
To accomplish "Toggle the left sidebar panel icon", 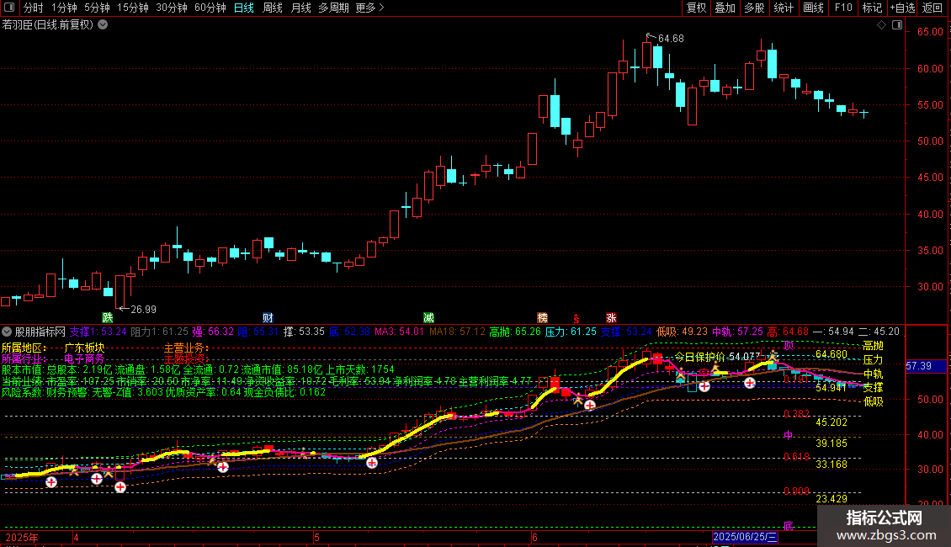I will pyautogui.click(x=9, y=8).
